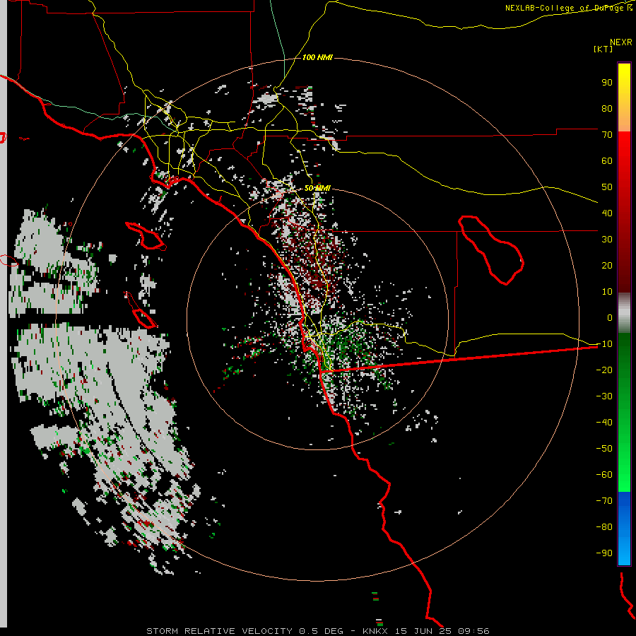Select the 60 knot scale label
636x636 pixels.
pyautogui.click(x=607, y=160)
